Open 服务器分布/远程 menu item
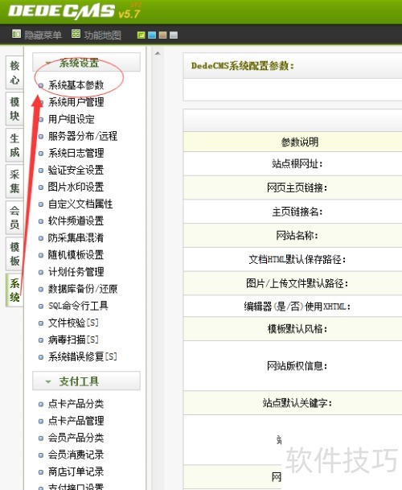402x490 pixels. 83,136
